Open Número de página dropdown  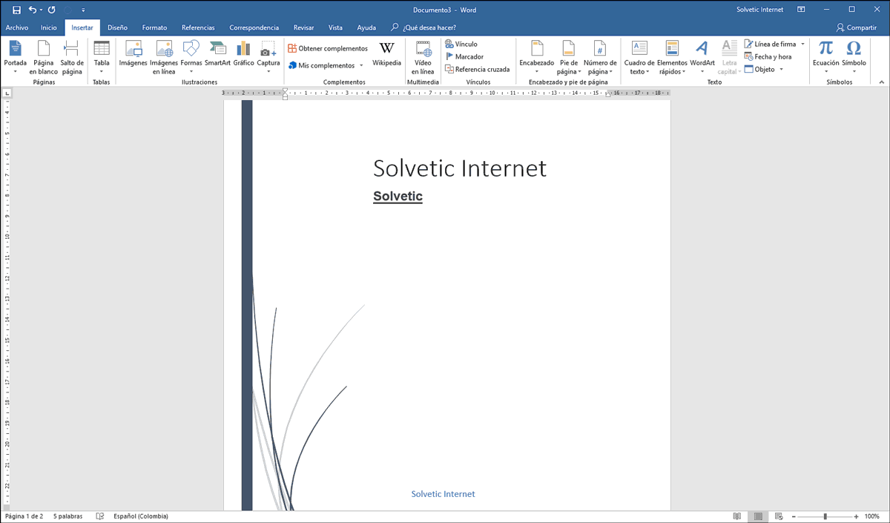coord(600,58)
